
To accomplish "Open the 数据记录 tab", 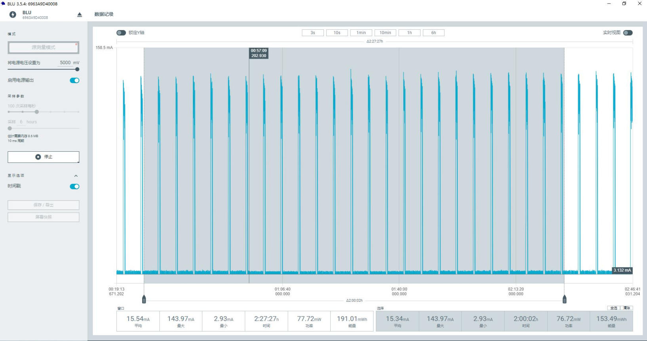I will (104, 14).
